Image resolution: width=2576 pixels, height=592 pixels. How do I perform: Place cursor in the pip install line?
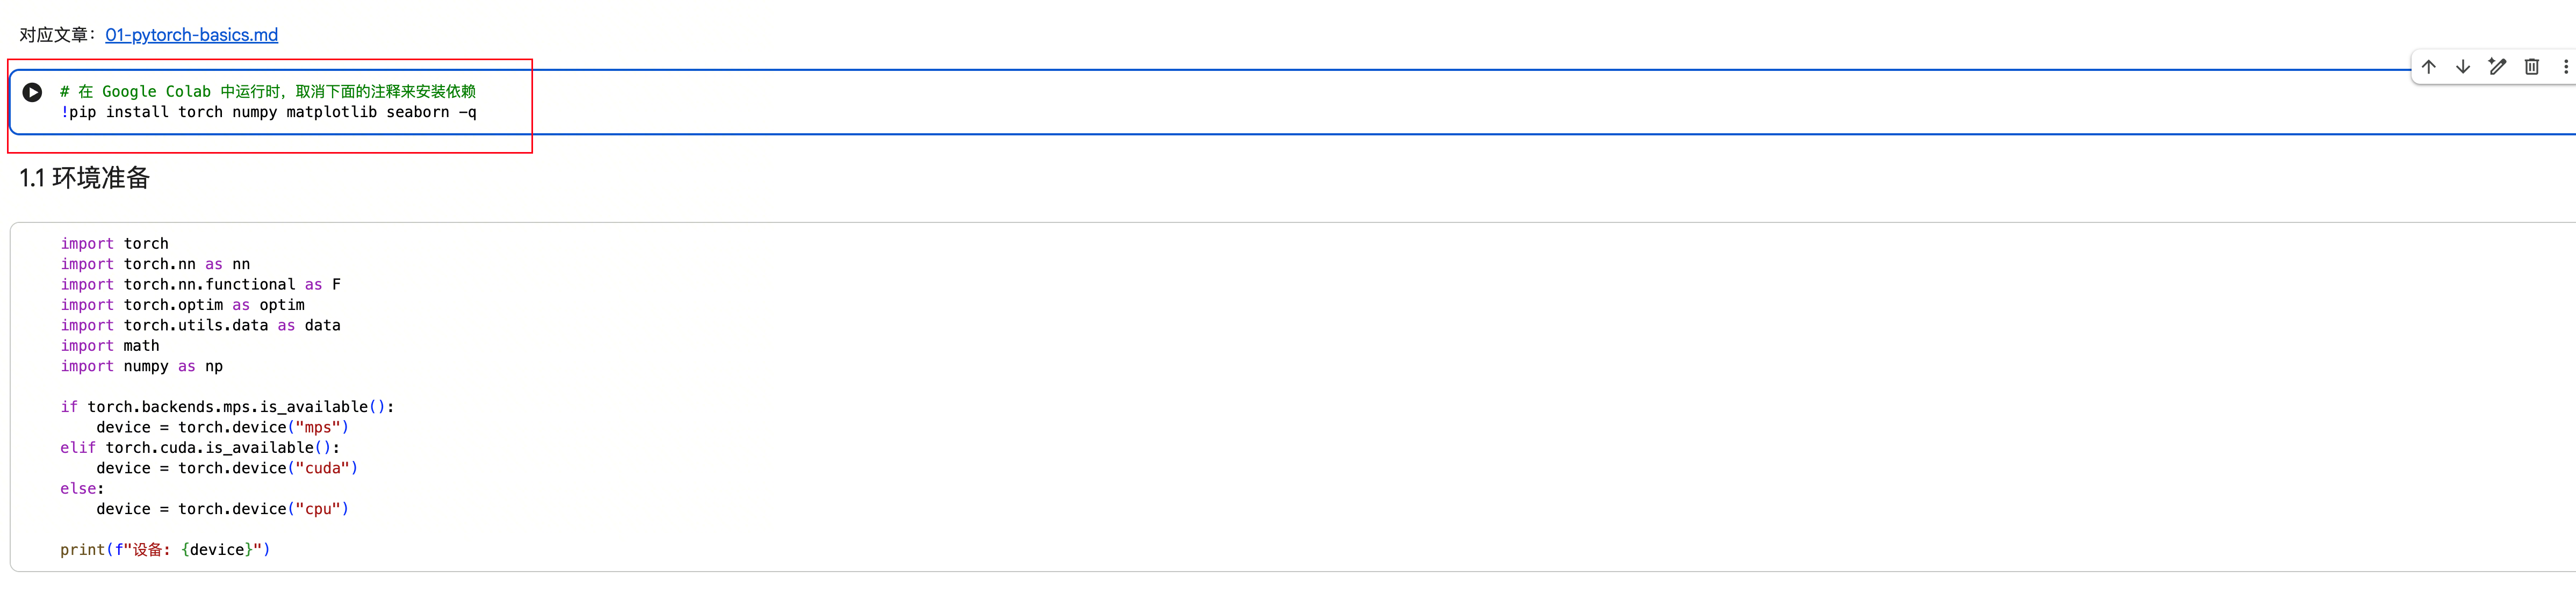[x=268, y=112]
